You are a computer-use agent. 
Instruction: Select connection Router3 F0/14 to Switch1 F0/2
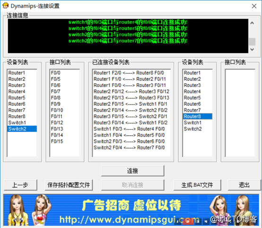[x=131, y=123]
